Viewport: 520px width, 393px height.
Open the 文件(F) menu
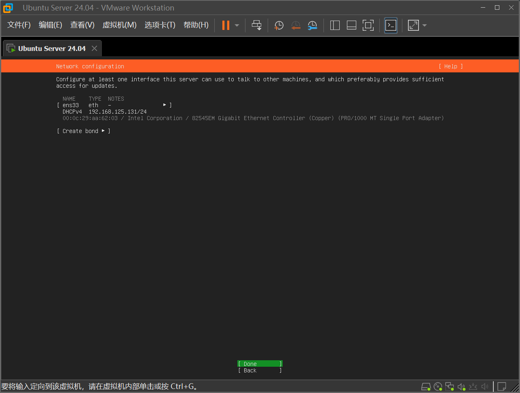point(19,25)
